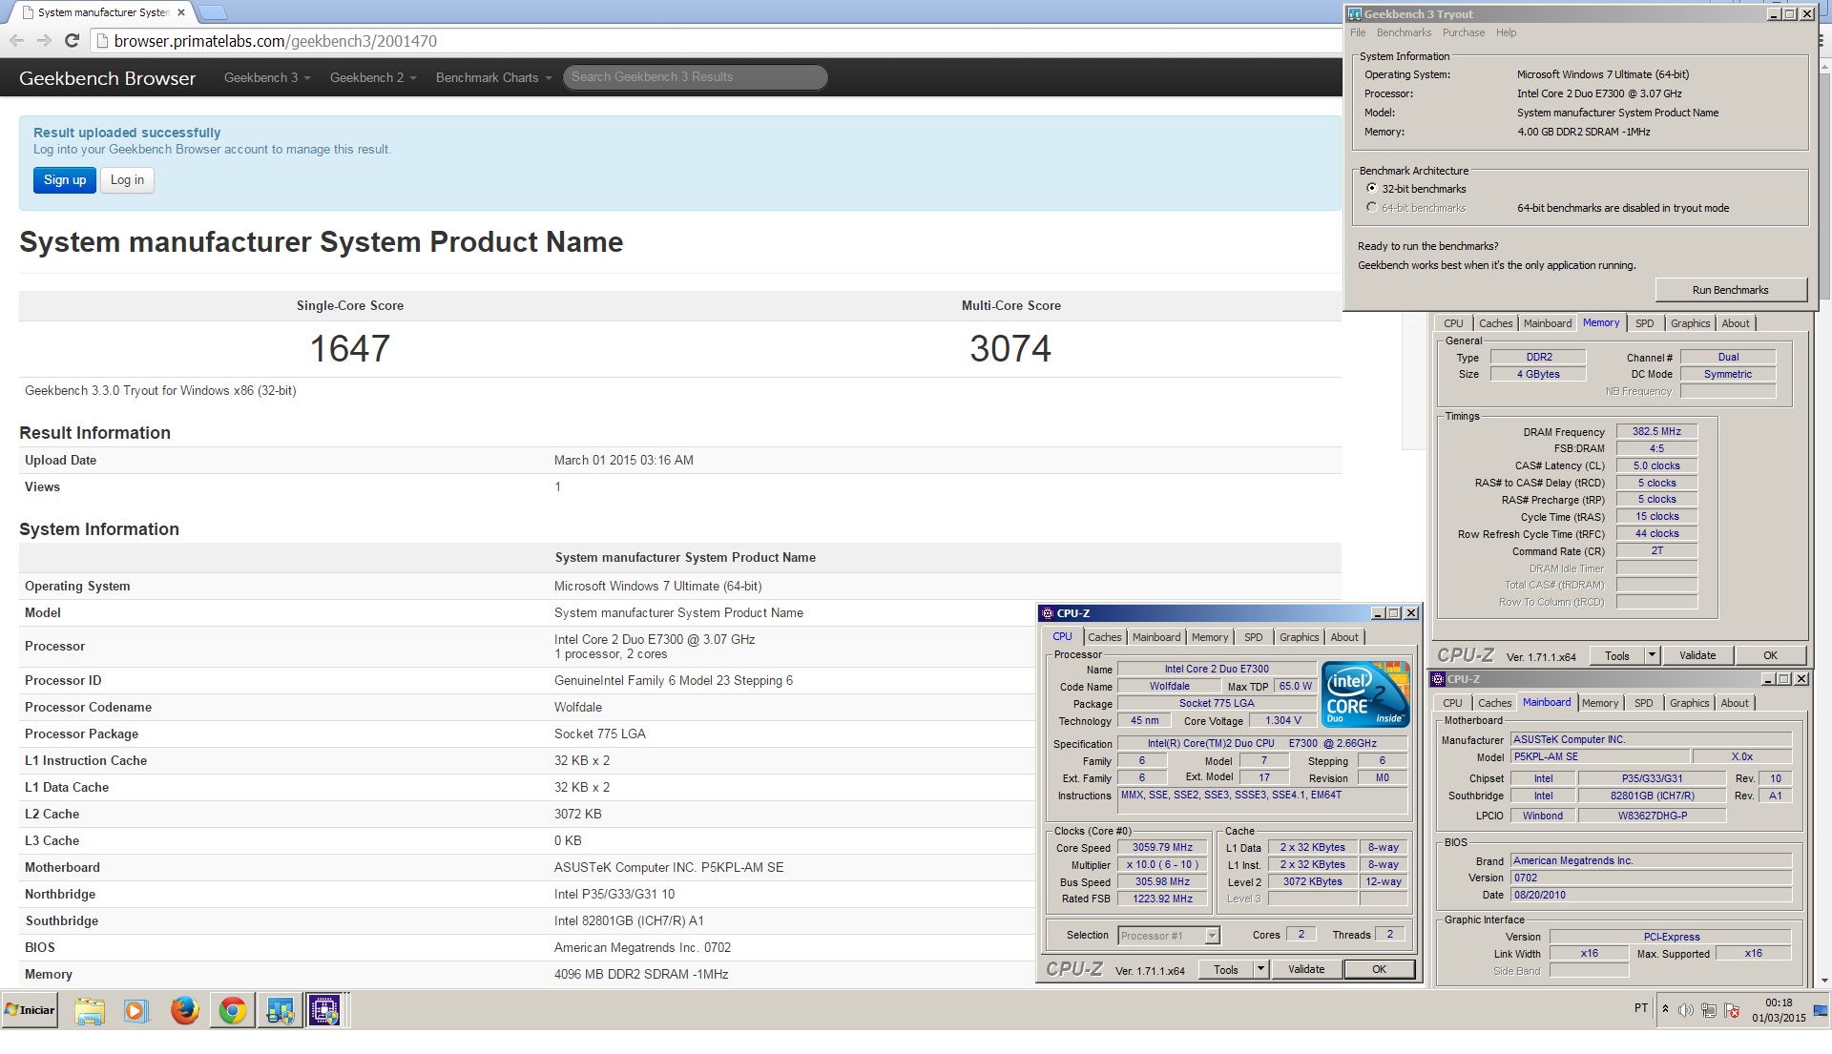Open Memory tab in front CPU-Z window
1832x1054 pixels.
click(x=1210, y=637)
